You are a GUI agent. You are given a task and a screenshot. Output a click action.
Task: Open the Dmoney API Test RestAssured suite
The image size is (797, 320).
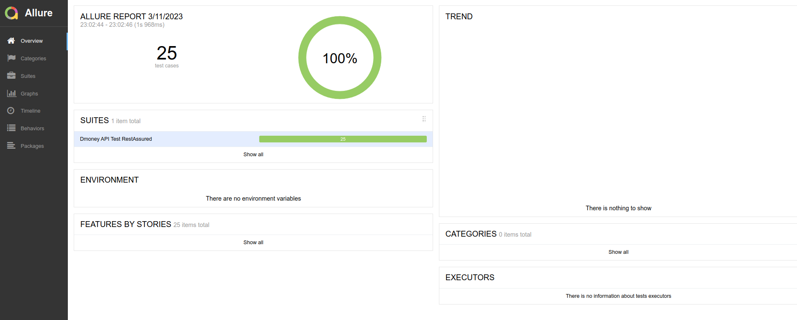(253, 139)
